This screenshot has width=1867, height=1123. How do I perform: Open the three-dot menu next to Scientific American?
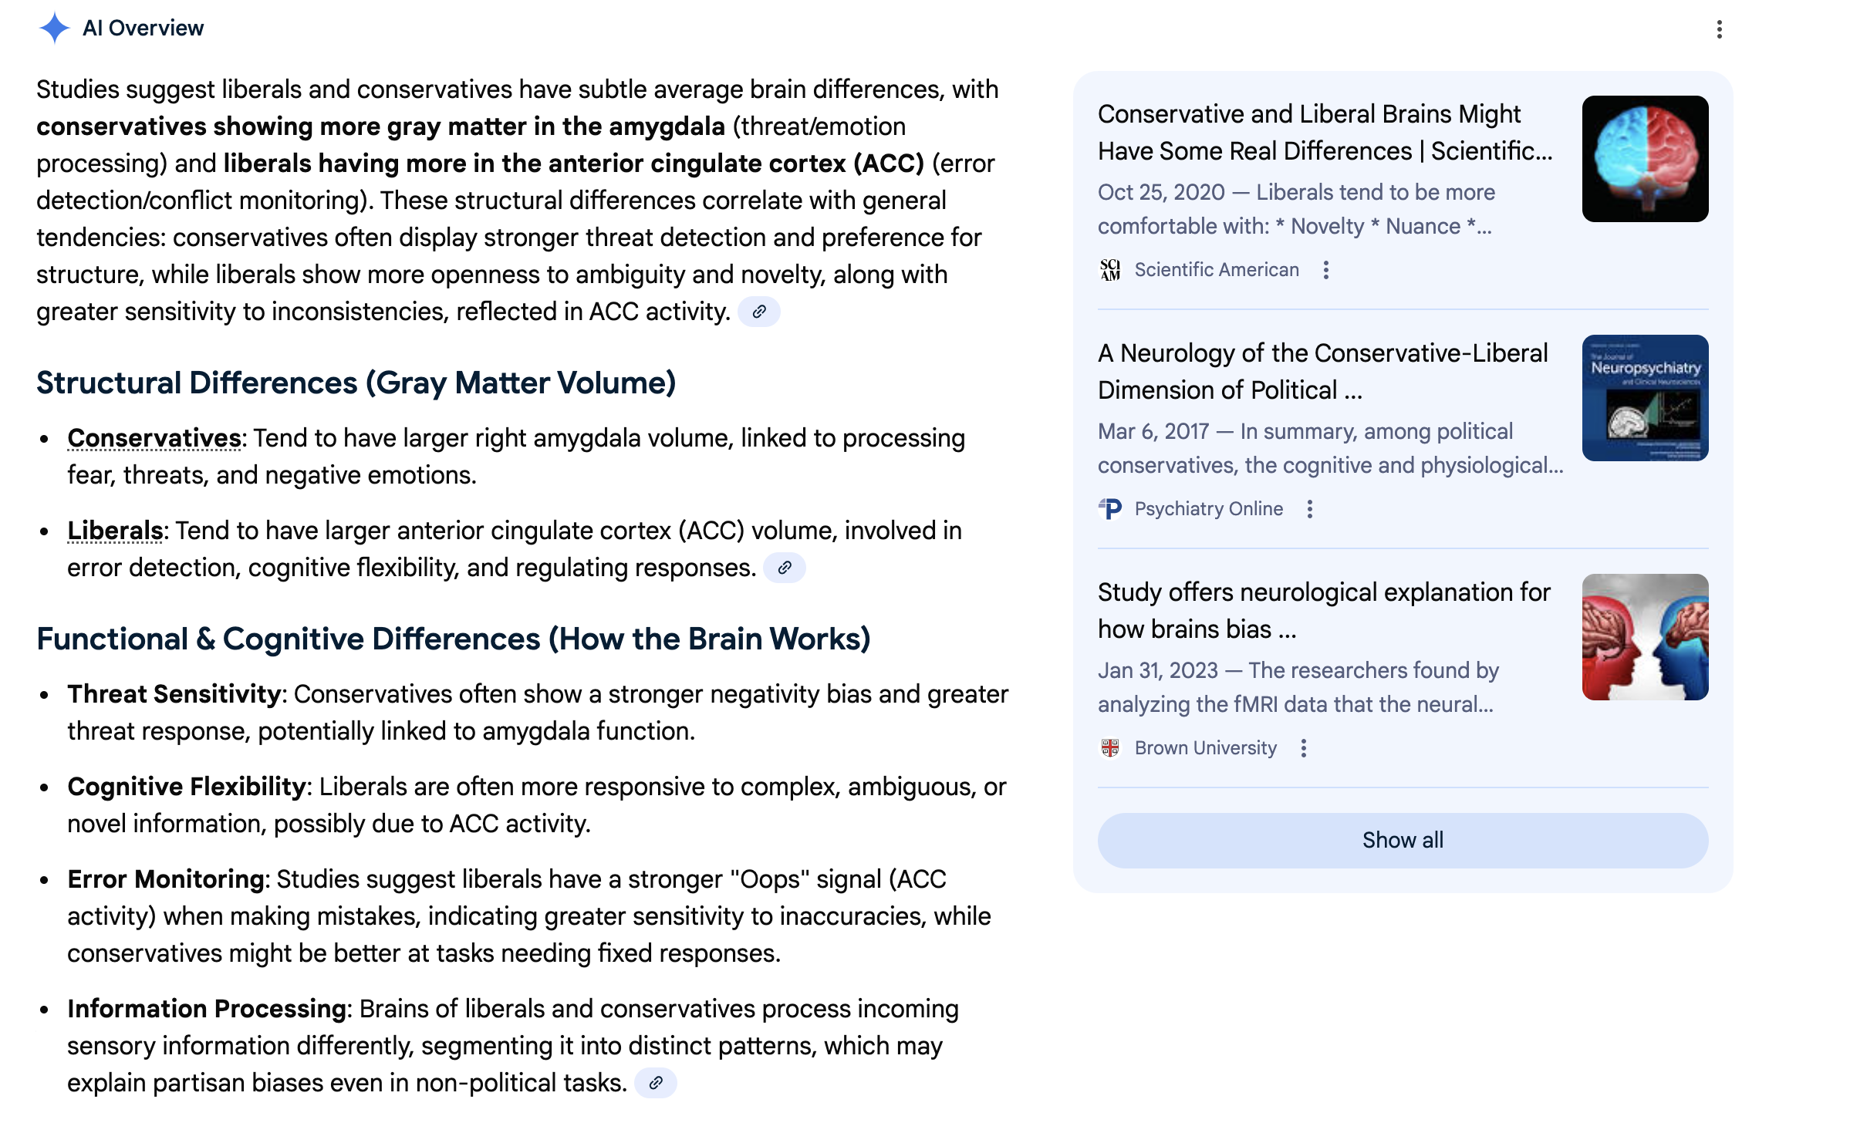1326,270
